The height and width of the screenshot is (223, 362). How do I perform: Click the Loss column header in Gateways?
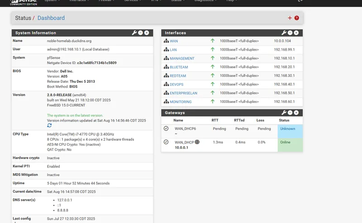[260, 120]
